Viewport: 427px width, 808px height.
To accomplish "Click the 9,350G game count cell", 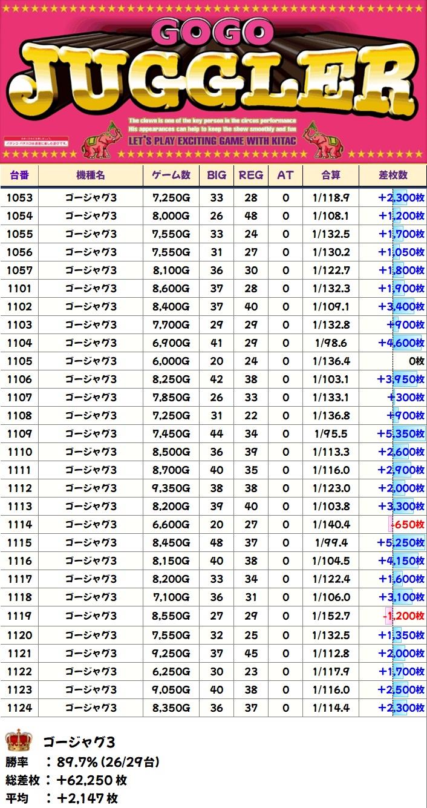I will (x=171, y=488).
